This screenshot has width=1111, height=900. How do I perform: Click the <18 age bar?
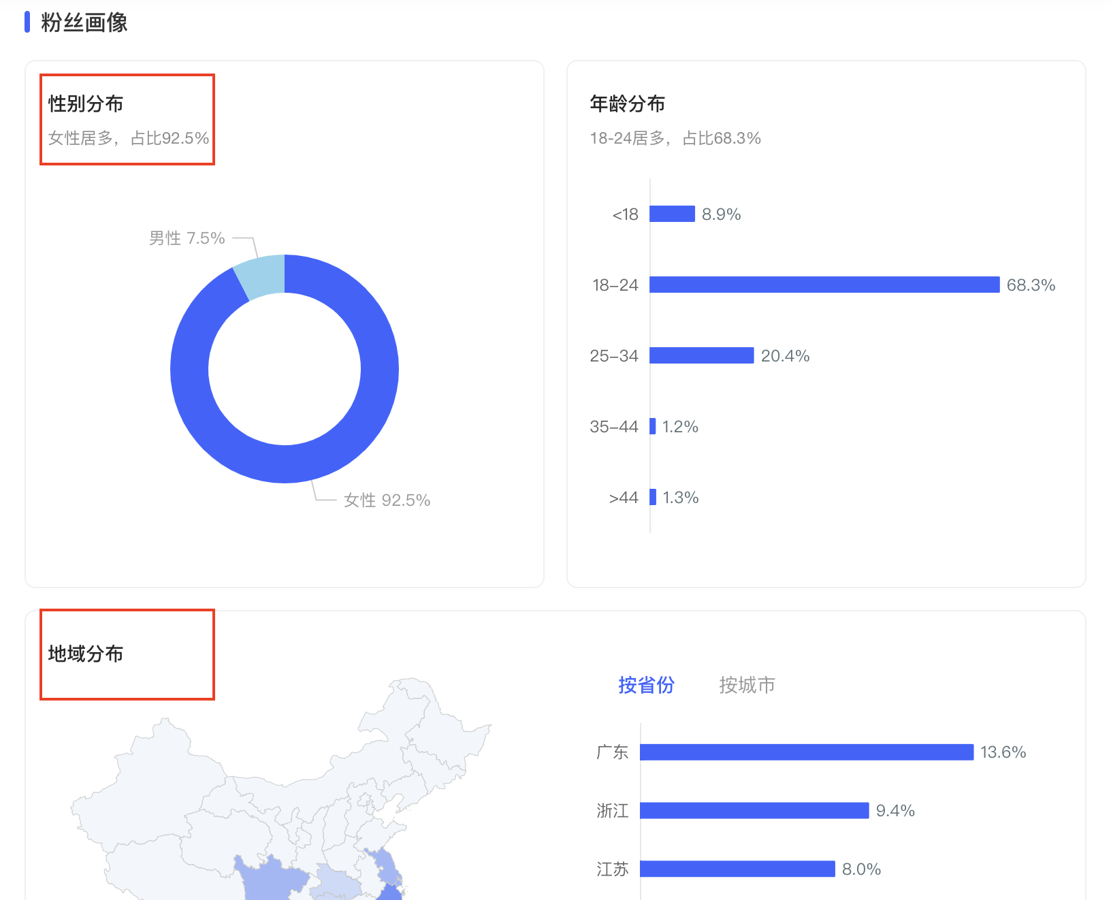coord(672,214)
